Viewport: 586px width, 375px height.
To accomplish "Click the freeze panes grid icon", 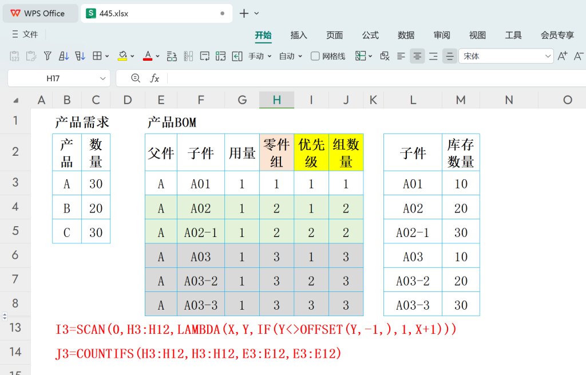I will coord(361,56).
